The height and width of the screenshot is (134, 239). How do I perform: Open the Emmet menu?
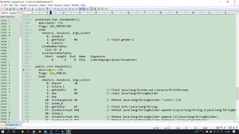[x=66, y=5]
